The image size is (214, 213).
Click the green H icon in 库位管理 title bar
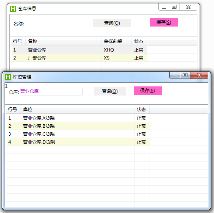pyautogui.click(x=8, y=77)
